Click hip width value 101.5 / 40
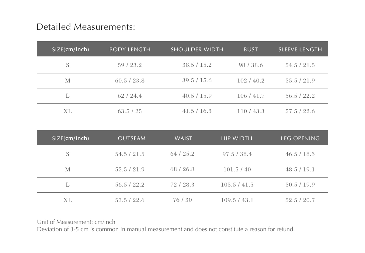Screen dimensions: 365x253 237,170
